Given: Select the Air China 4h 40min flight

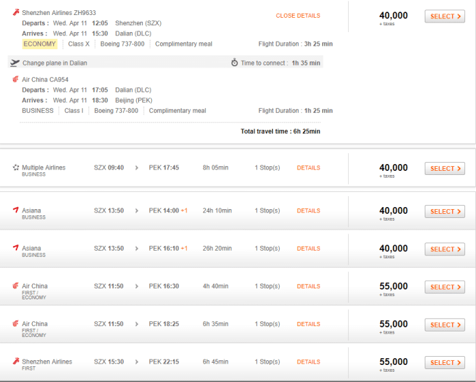Looking at the screenshot, I should click(445, 287).
